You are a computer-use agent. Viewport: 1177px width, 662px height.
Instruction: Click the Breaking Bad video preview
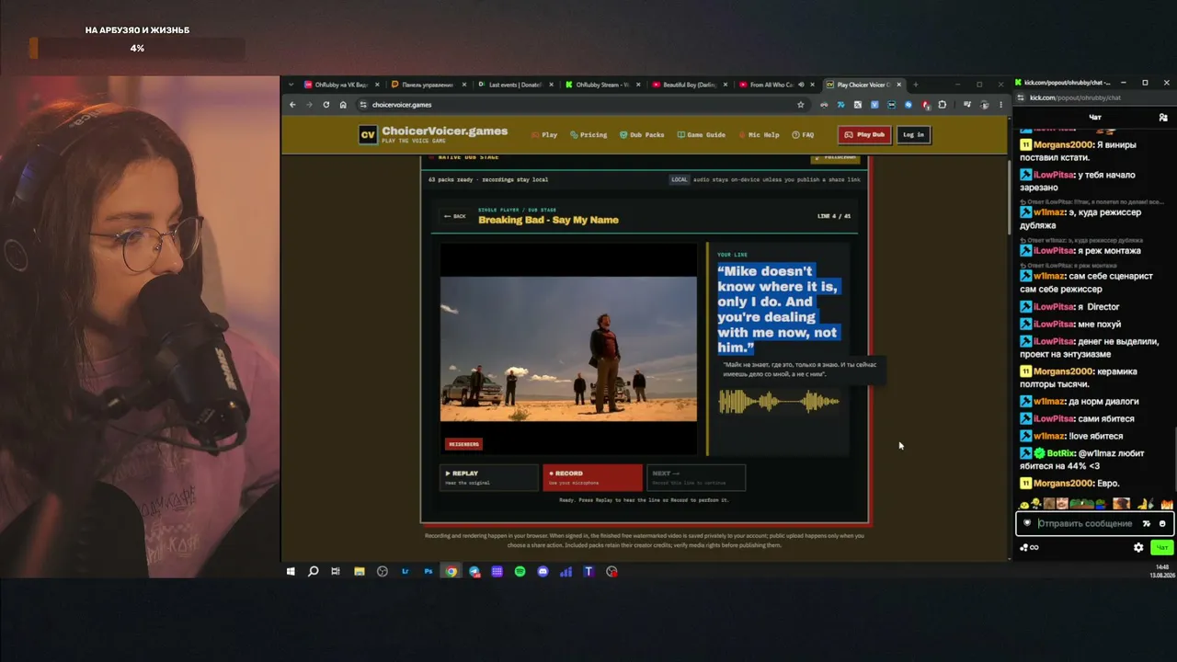568,348
